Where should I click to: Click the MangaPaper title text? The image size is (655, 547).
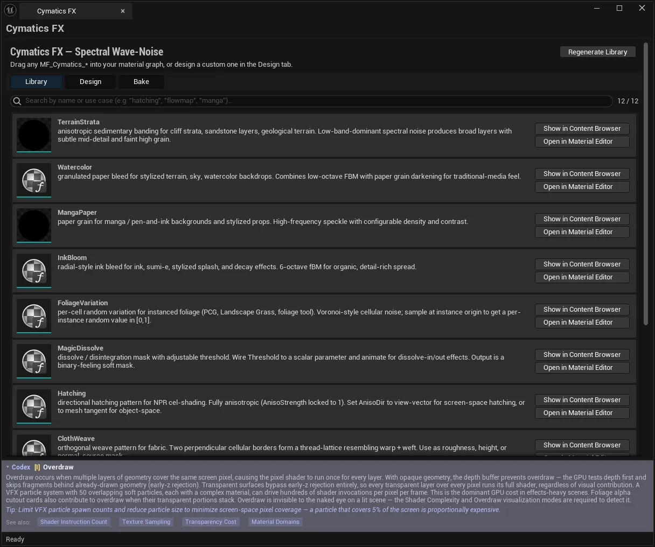[x=77, y=213]
